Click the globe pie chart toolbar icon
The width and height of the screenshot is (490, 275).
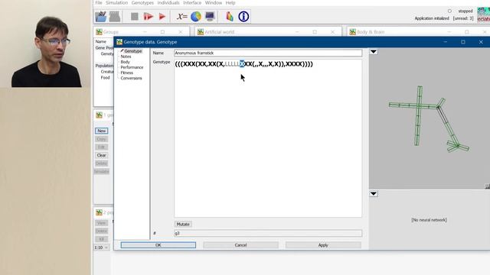click(196, 16)
